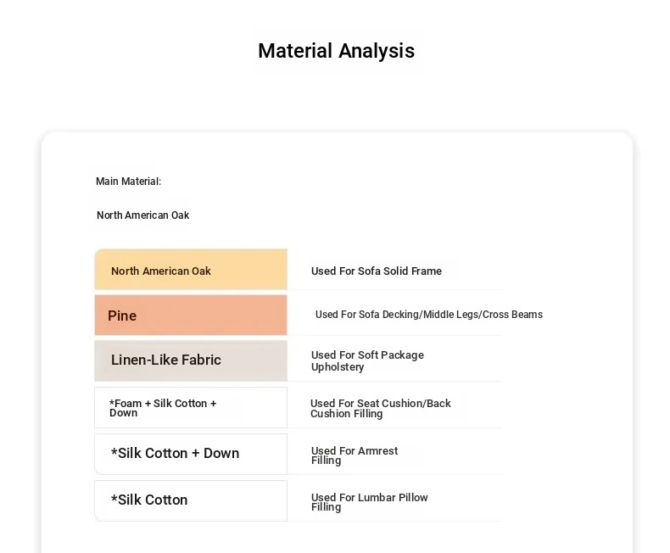Click the Material Analysis heading
Viewport: 670px width, 553px height.
coord(337,51)
